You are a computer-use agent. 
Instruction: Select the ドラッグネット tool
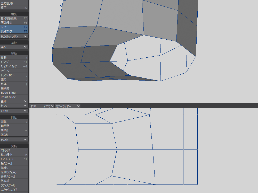14,75
